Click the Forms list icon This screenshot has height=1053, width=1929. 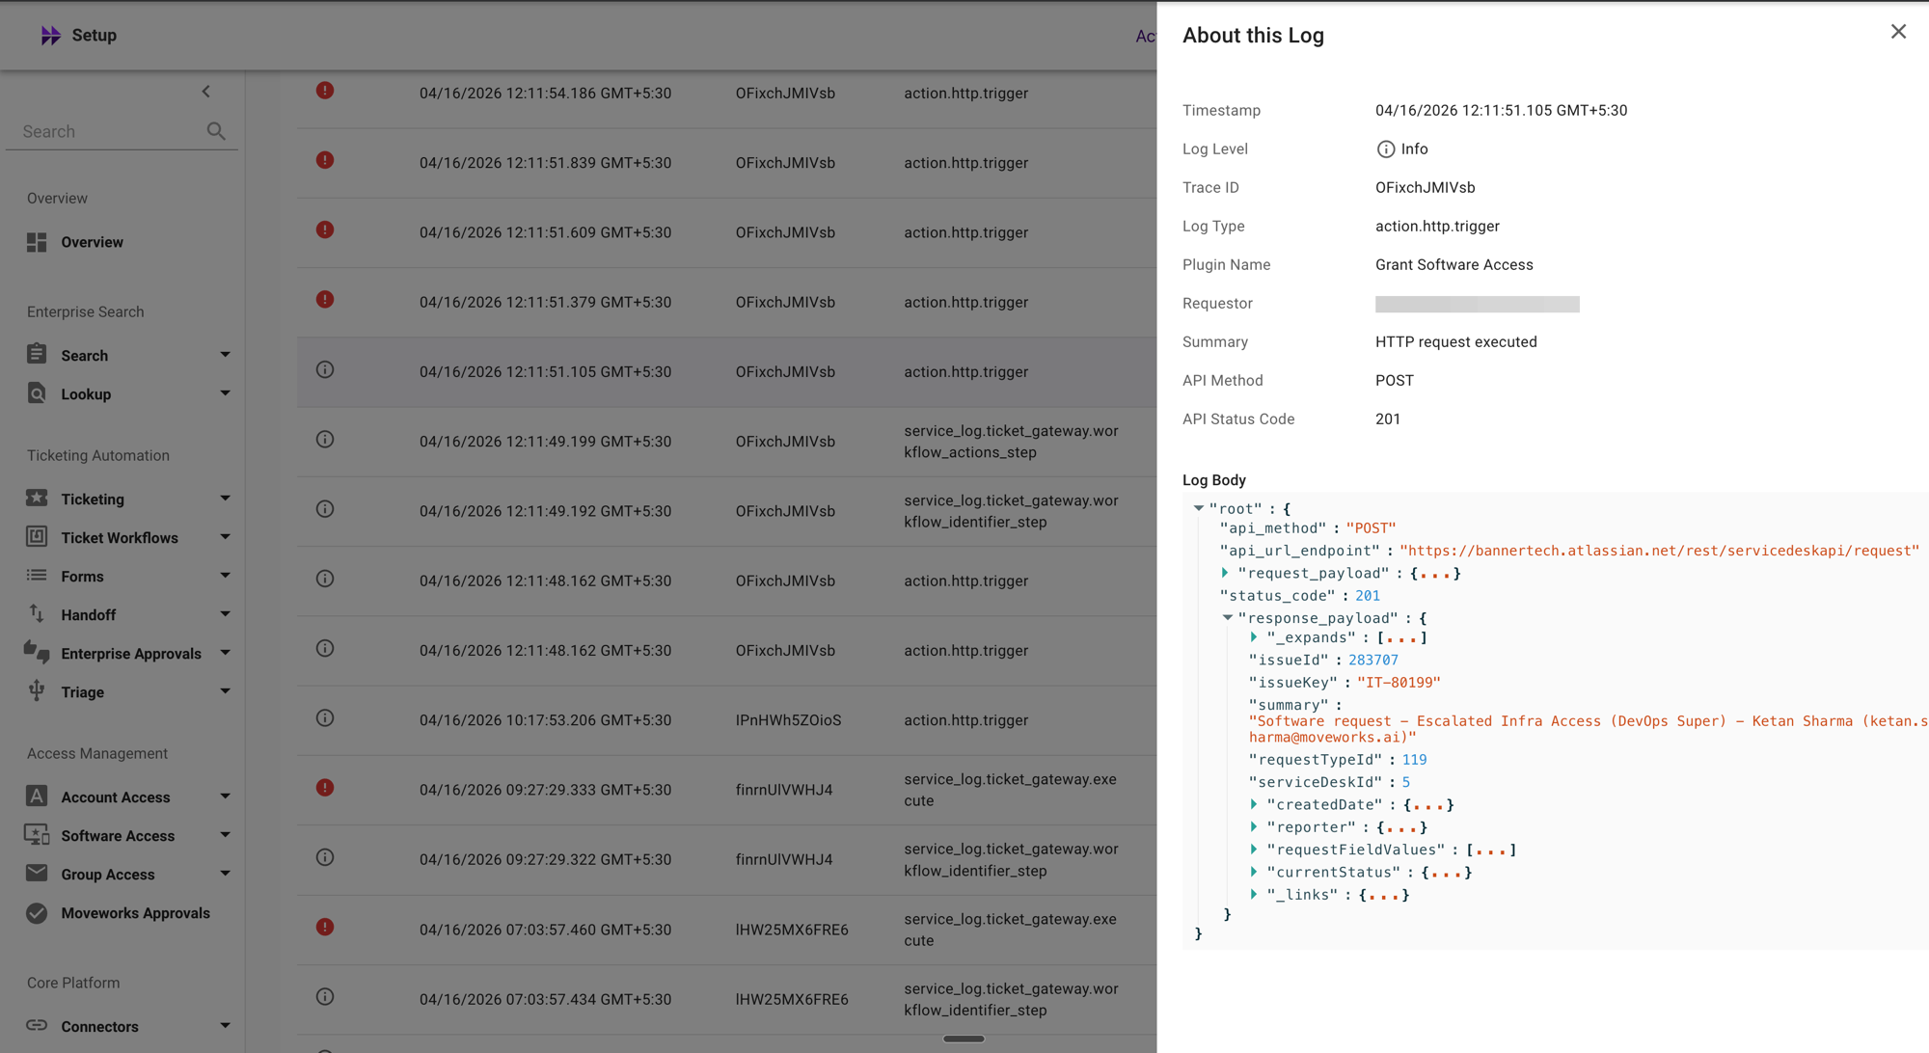click(36, 576)
